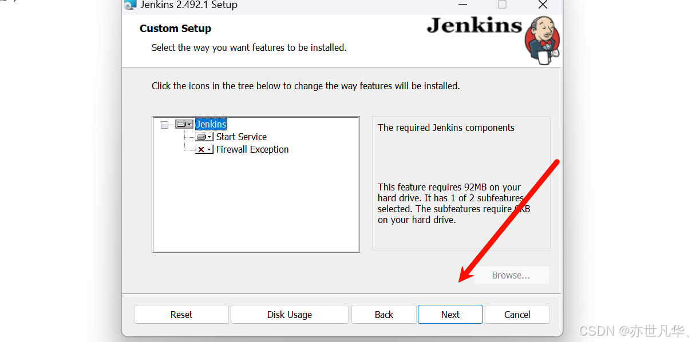Click the disabled Browse... button
Viewport: 700px width, 342px height.
511,275
